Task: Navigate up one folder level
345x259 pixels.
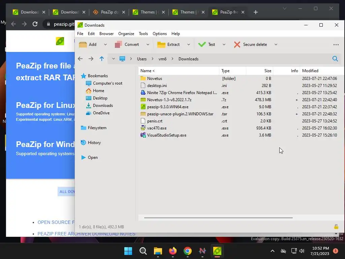Action: [x=102, y=59]
